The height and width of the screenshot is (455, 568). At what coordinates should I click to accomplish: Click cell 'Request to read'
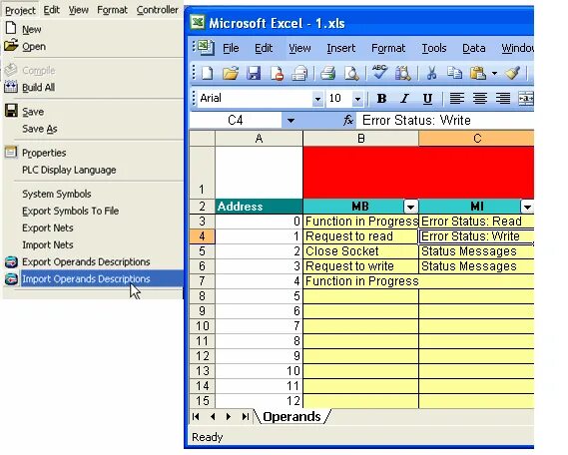pyautogui.click(x=360, y=236)
